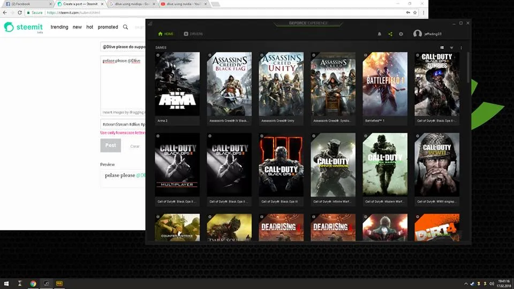Image resolution: width=514 pixels, height=289 pixels.
Task: Switch to Create a post Steemit tab
Action: click(x=80, y=4)
